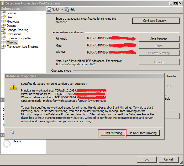
Task: Click the copy message icon in dialog
Action: tap(12, 132)
